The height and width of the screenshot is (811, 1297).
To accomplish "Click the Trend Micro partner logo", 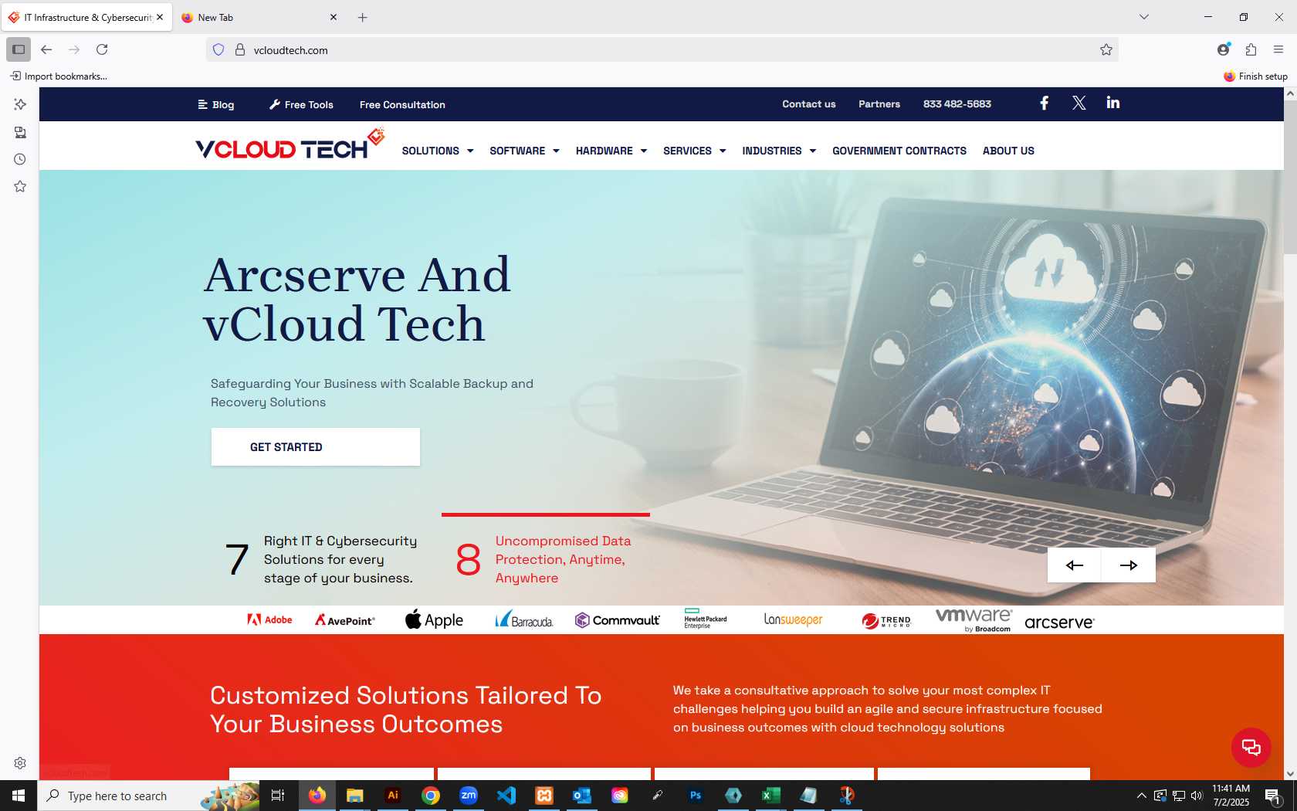I will 886,620.
